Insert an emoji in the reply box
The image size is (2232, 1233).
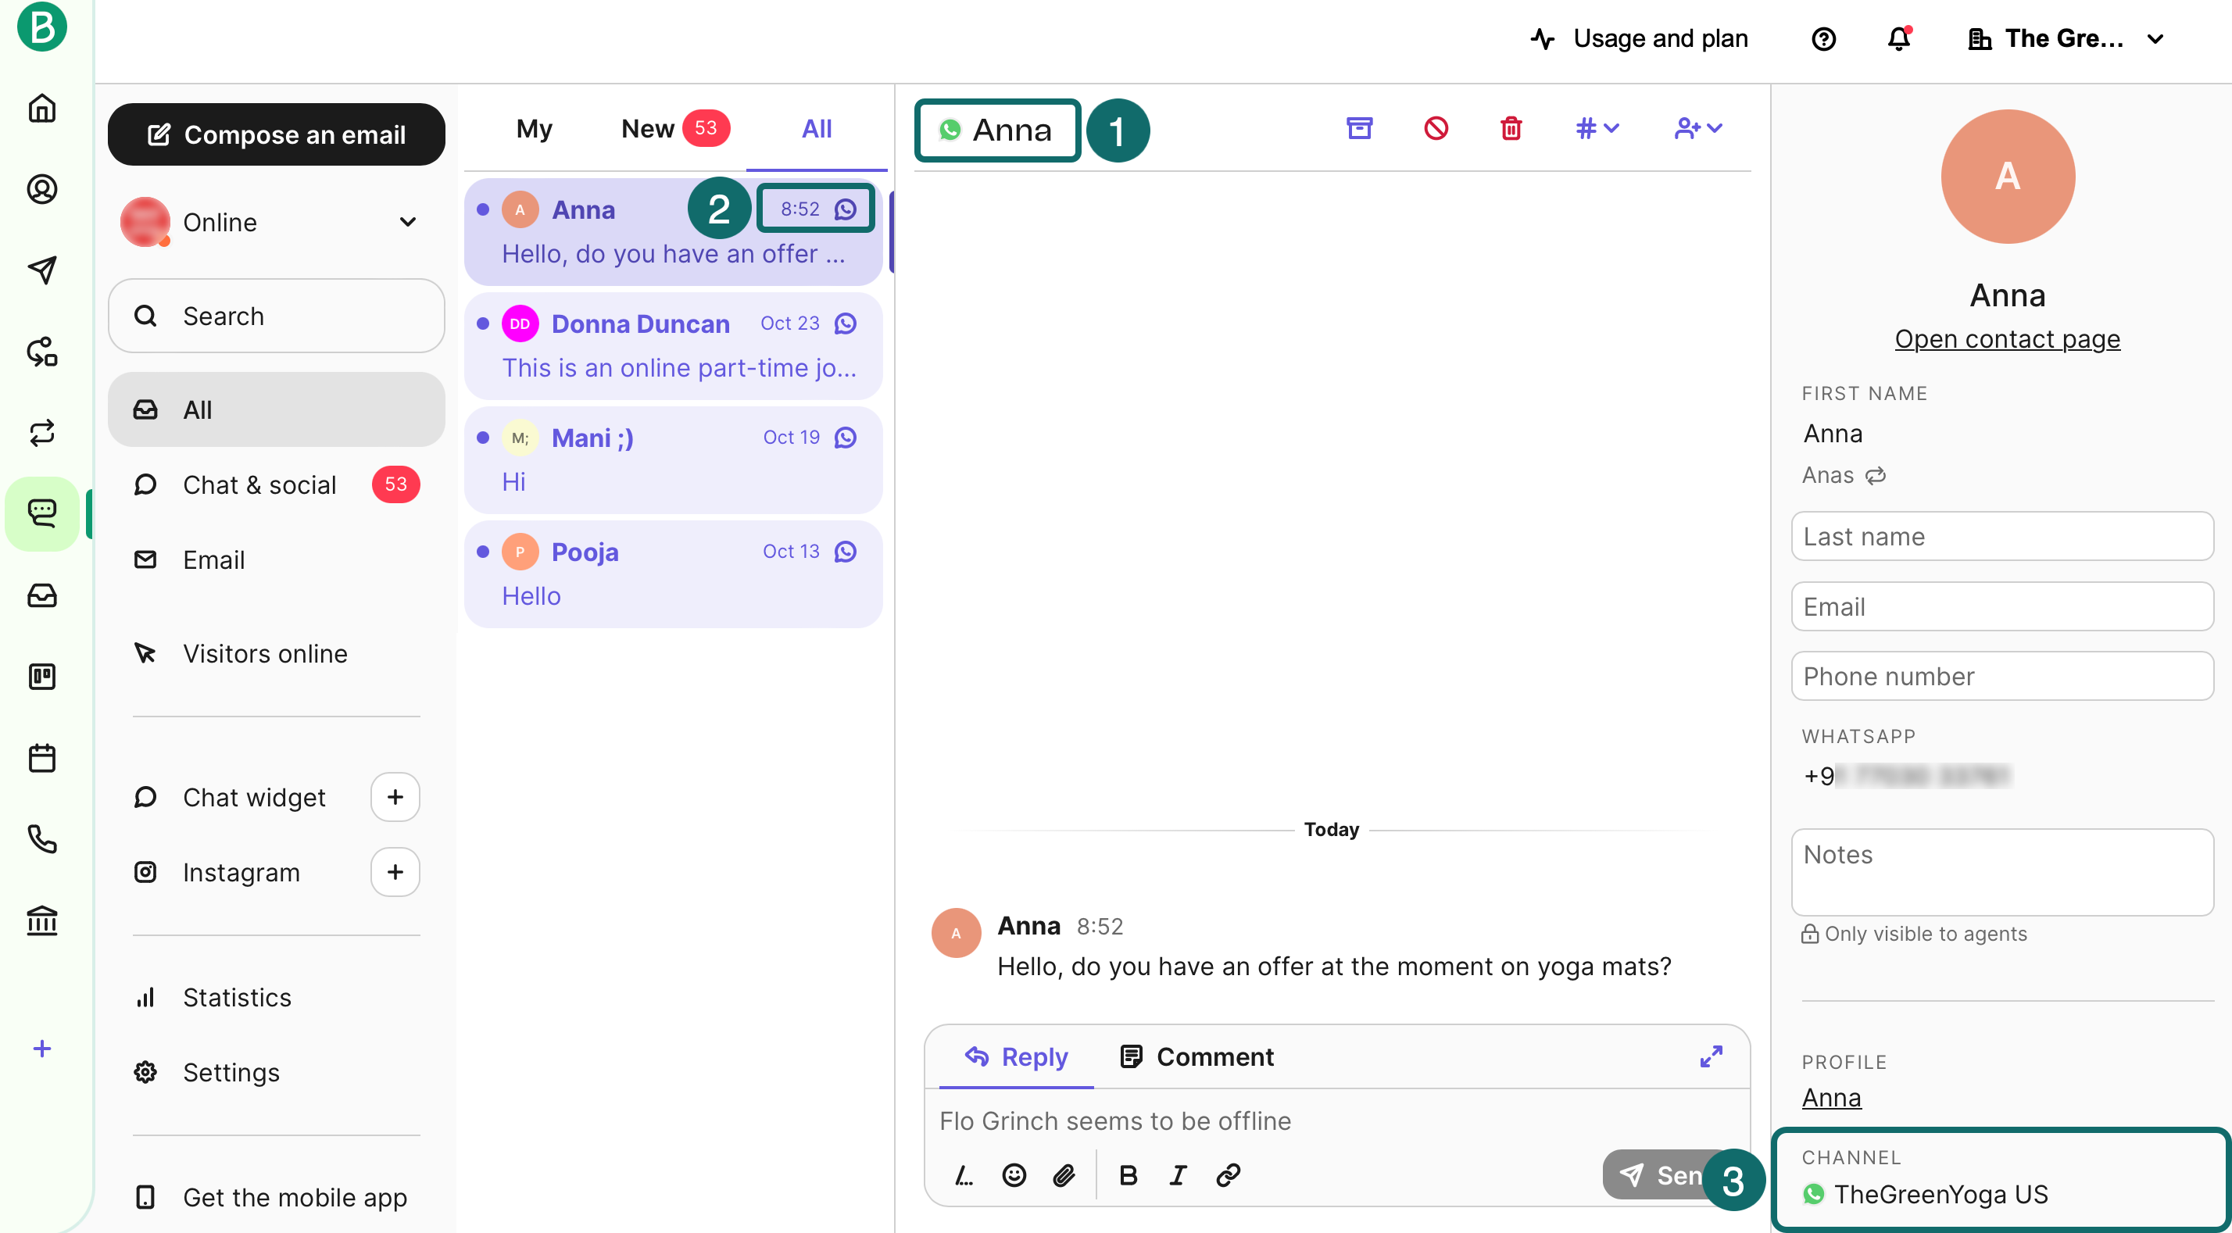1013,1175
